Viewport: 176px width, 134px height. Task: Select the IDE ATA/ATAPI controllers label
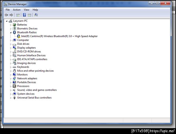[32, 59]
